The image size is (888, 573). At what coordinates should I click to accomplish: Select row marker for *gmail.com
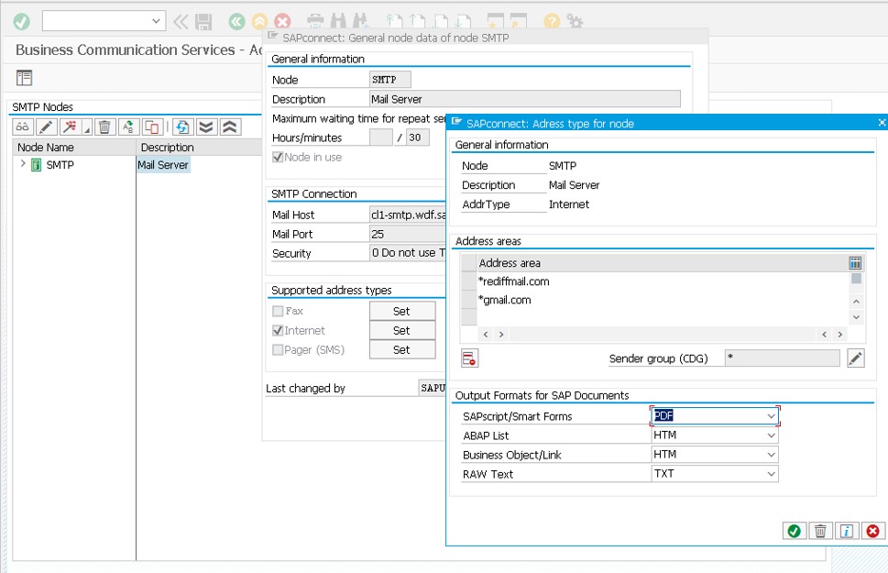click(469, 300)
